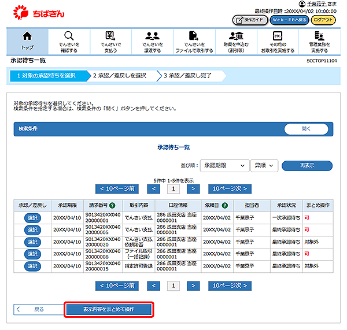Click 千葉花子 user name link
This screenshot has height=330, width=347.
click(317, 4)
